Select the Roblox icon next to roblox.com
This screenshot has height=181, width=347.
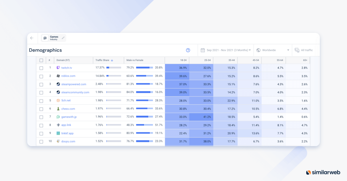point(58,76)
